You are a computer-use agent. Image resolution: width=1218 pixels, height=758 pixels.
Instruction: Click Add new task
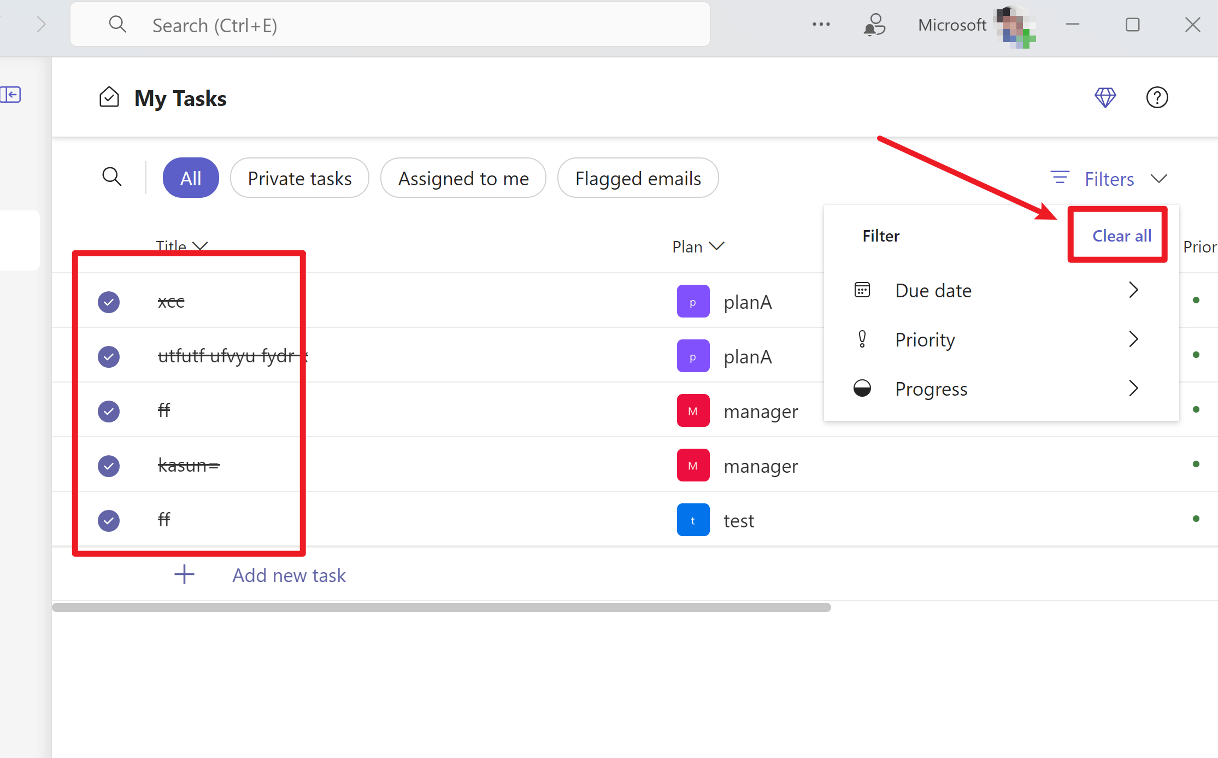click(x=289, y=575)
